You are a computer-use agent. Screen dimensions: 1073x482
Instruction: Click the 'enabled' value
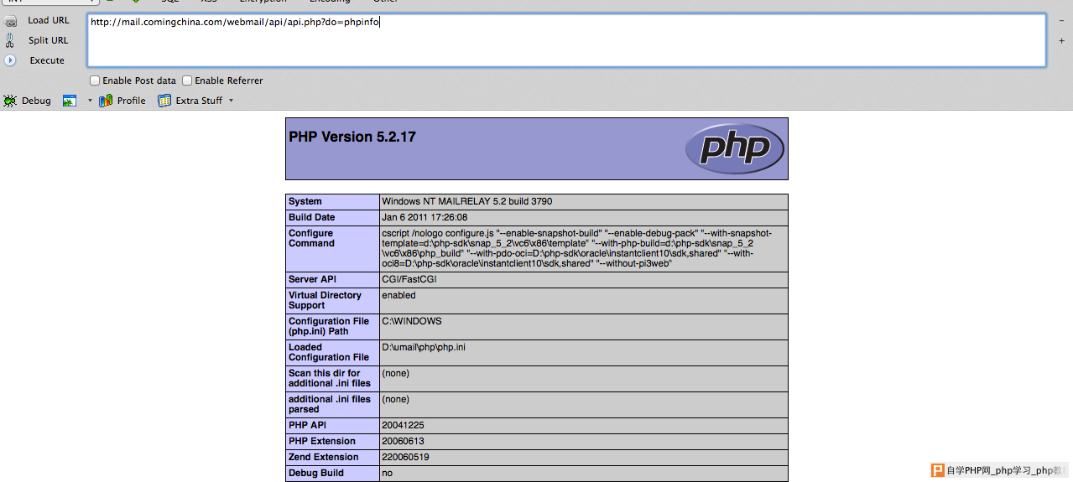pos(398,295)
